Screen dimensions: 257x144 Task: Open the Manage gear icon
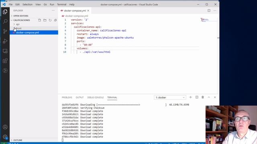pos(5,137)
